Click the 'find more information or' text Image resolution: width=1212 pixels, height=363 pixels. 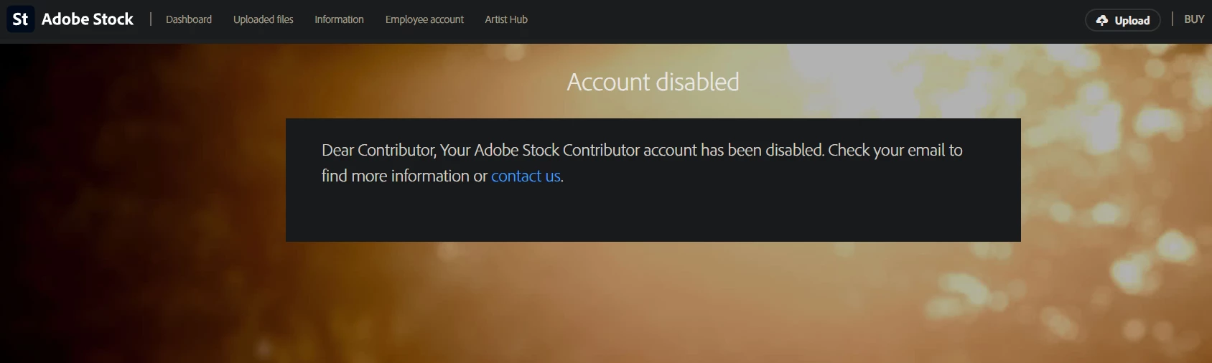click(404, 176)
